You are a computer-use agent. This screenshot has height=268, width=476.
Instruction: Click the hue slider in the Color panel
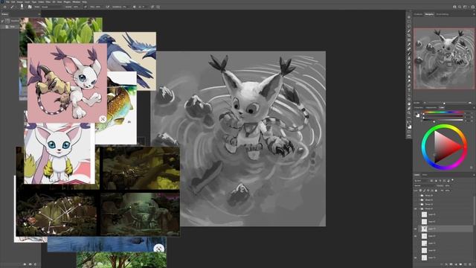[x=443, y=112]
